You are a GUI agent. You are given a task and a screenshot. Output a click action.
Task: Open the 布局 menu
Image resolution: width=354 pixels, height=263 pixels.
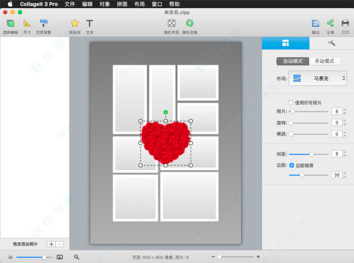pos(139,4)
